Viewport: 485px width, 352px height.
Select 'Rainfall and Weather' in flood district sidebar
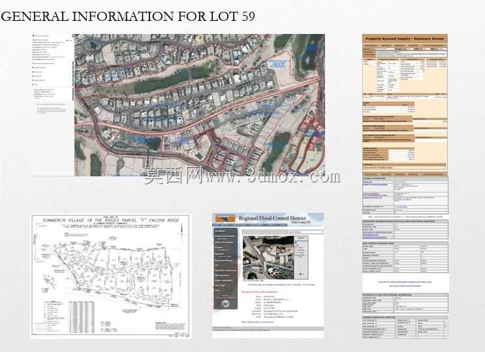pos(225,236)
